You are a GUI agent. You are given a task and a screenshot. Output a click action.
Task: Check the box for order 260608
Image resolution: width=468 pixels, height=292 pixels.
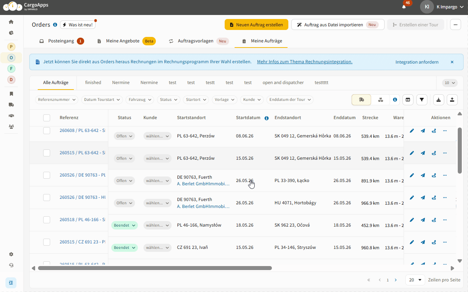(x=46, y=130)
